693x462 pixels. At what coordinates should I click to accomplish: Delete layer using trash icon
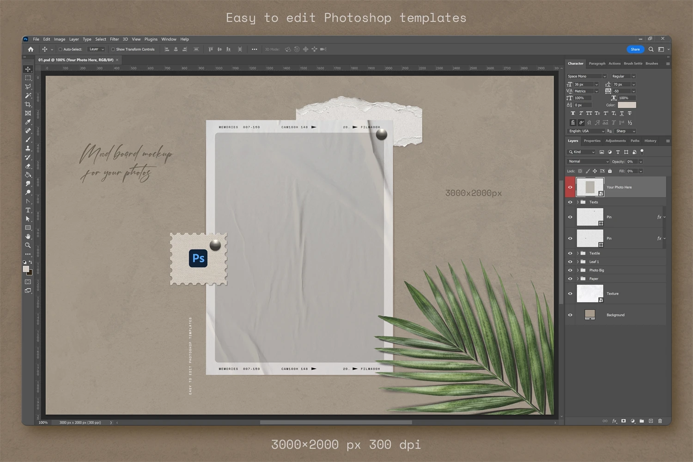click(660, 421)
